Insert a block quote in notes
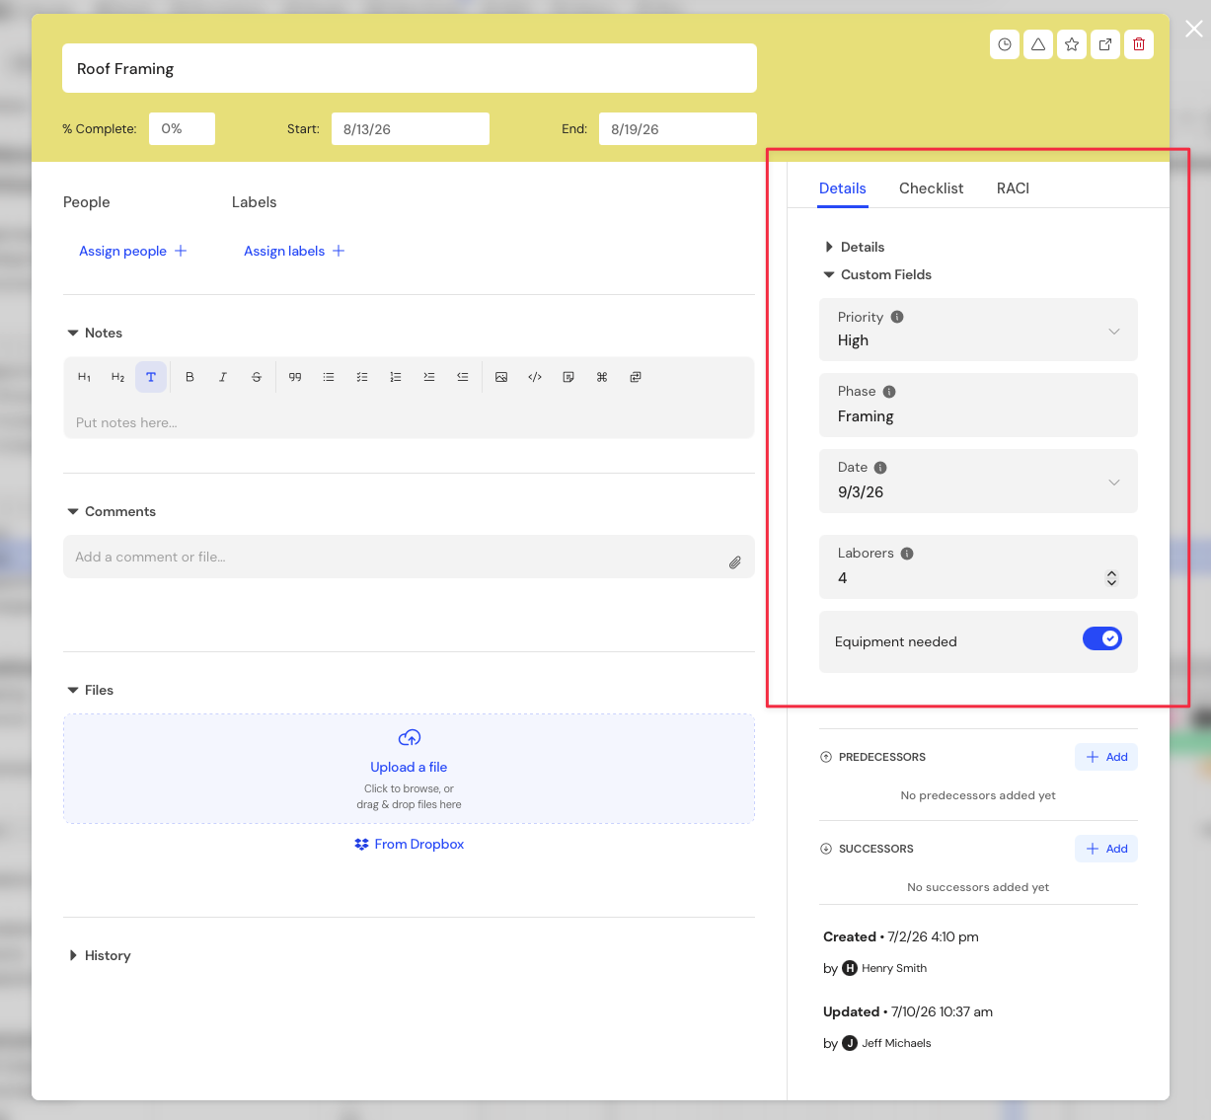 (295, 377)
